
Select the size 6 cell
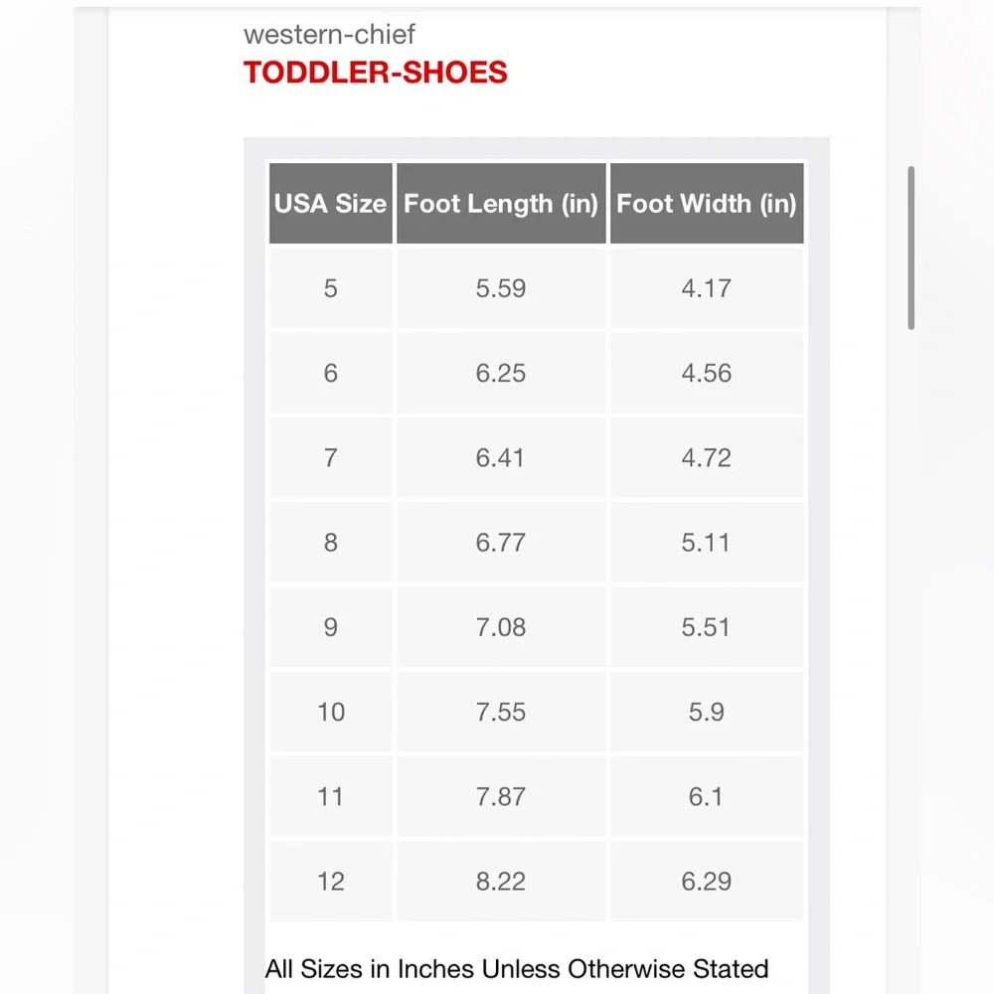[x=330, y=373]
